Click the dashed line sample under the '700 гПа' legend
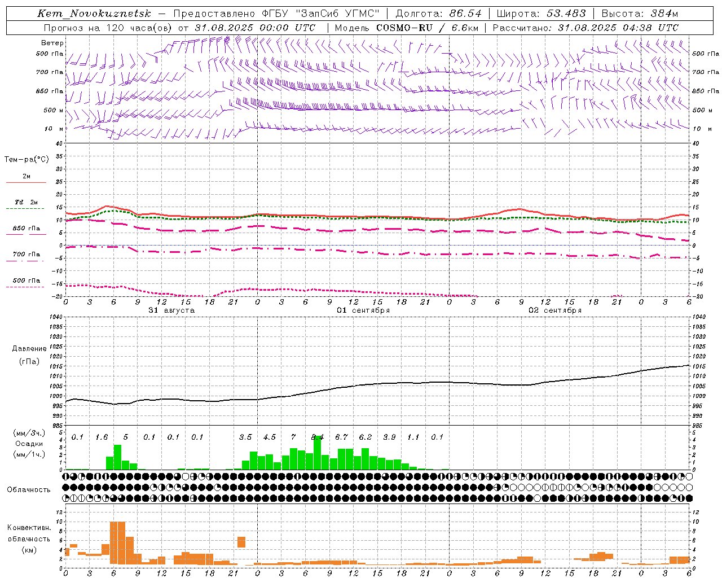Viewport: 722px width, 578px height. [x=26, y=261]
